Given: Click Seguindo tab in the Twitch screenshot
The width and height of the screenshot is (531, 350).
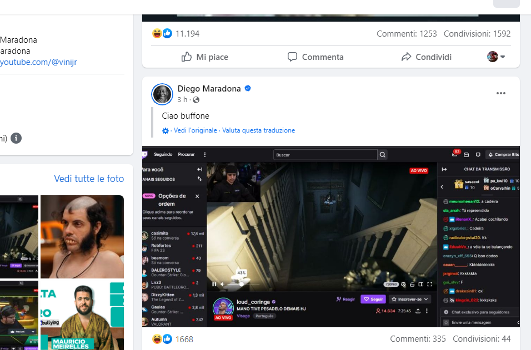Looking at the screenshot, I should (x=163, y=155).
